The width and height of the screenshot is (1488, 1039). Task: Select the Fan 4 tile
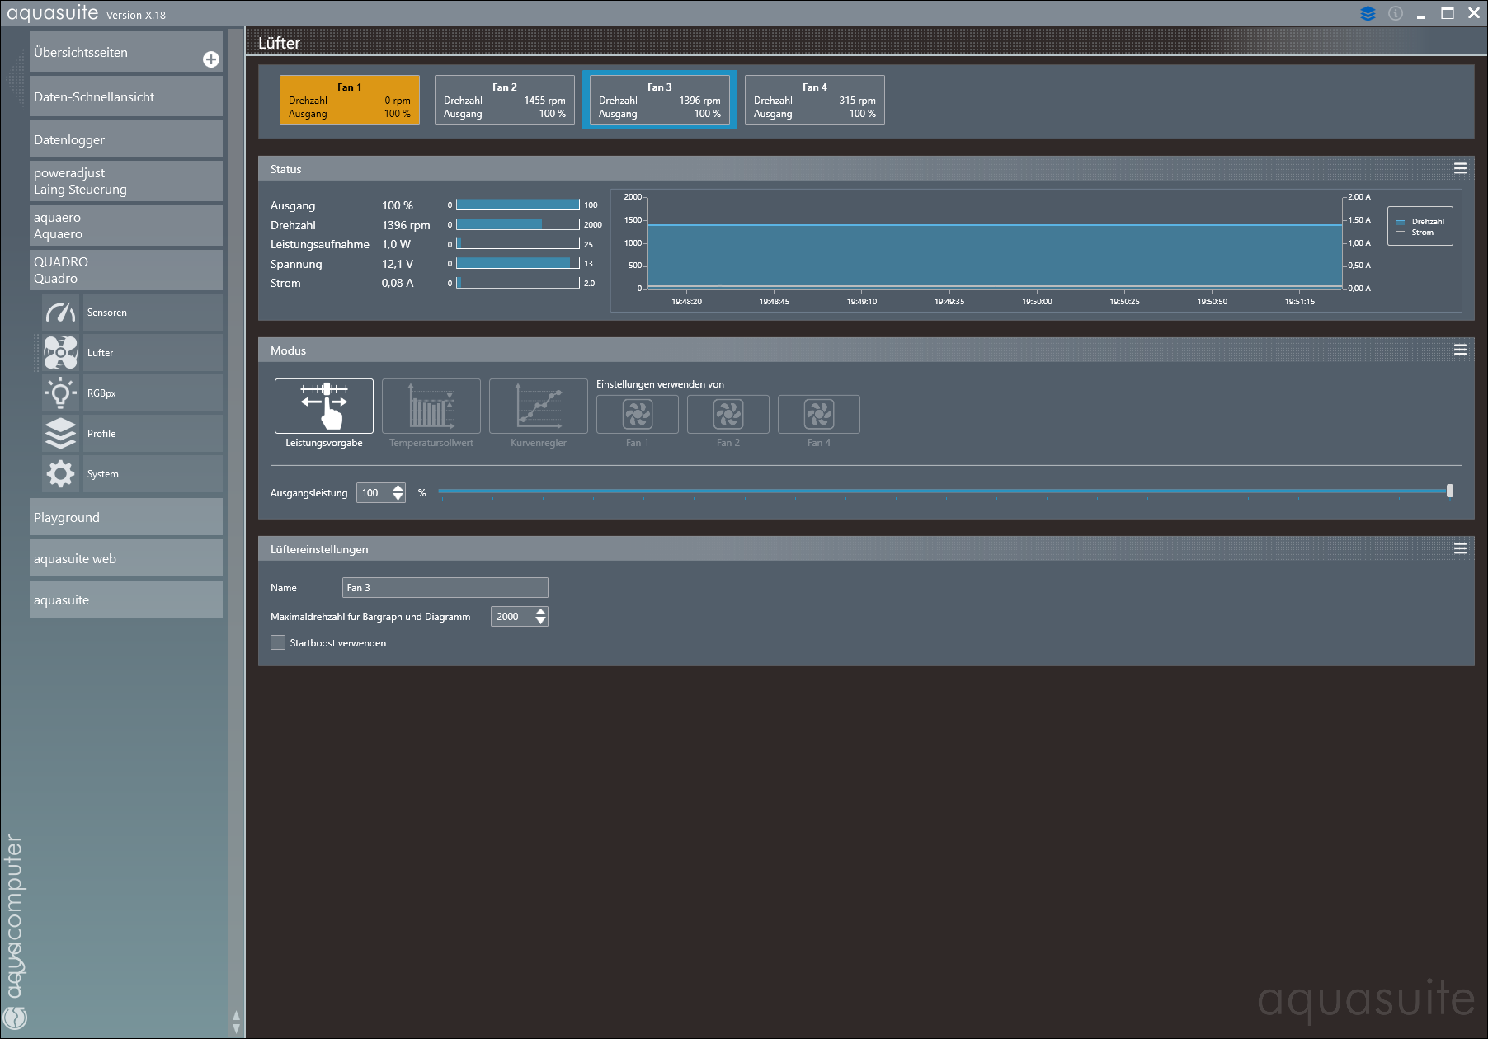pyautogui.click(x=814, y=100)
